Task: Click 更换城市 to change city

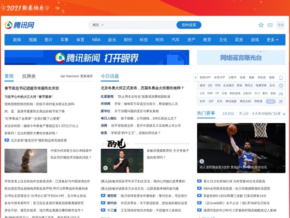Action: (x=87, y=76)
